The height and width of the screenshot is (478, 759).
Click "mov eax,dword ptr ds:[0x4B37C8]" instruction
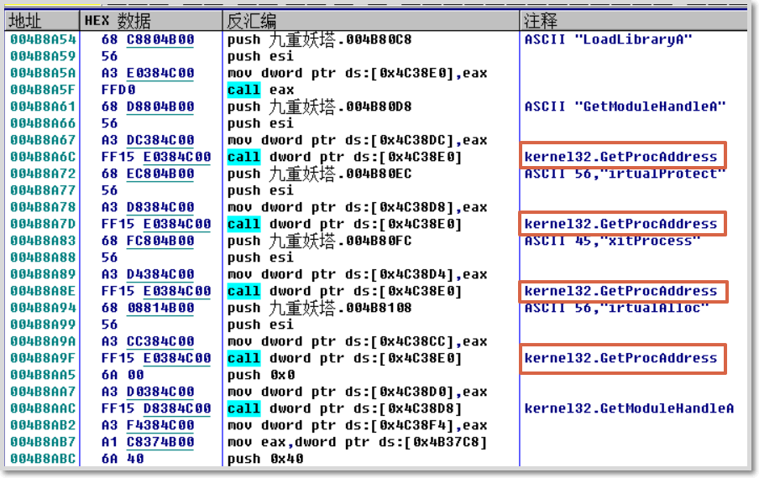click(357, 442)
